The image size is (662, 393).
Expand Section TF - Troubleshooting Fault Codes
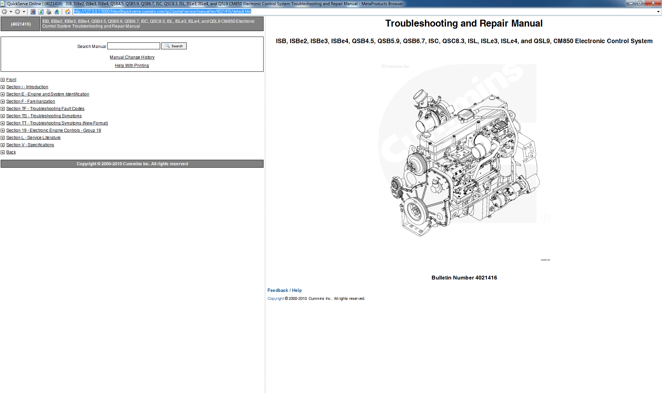click(x=3, y=109)
